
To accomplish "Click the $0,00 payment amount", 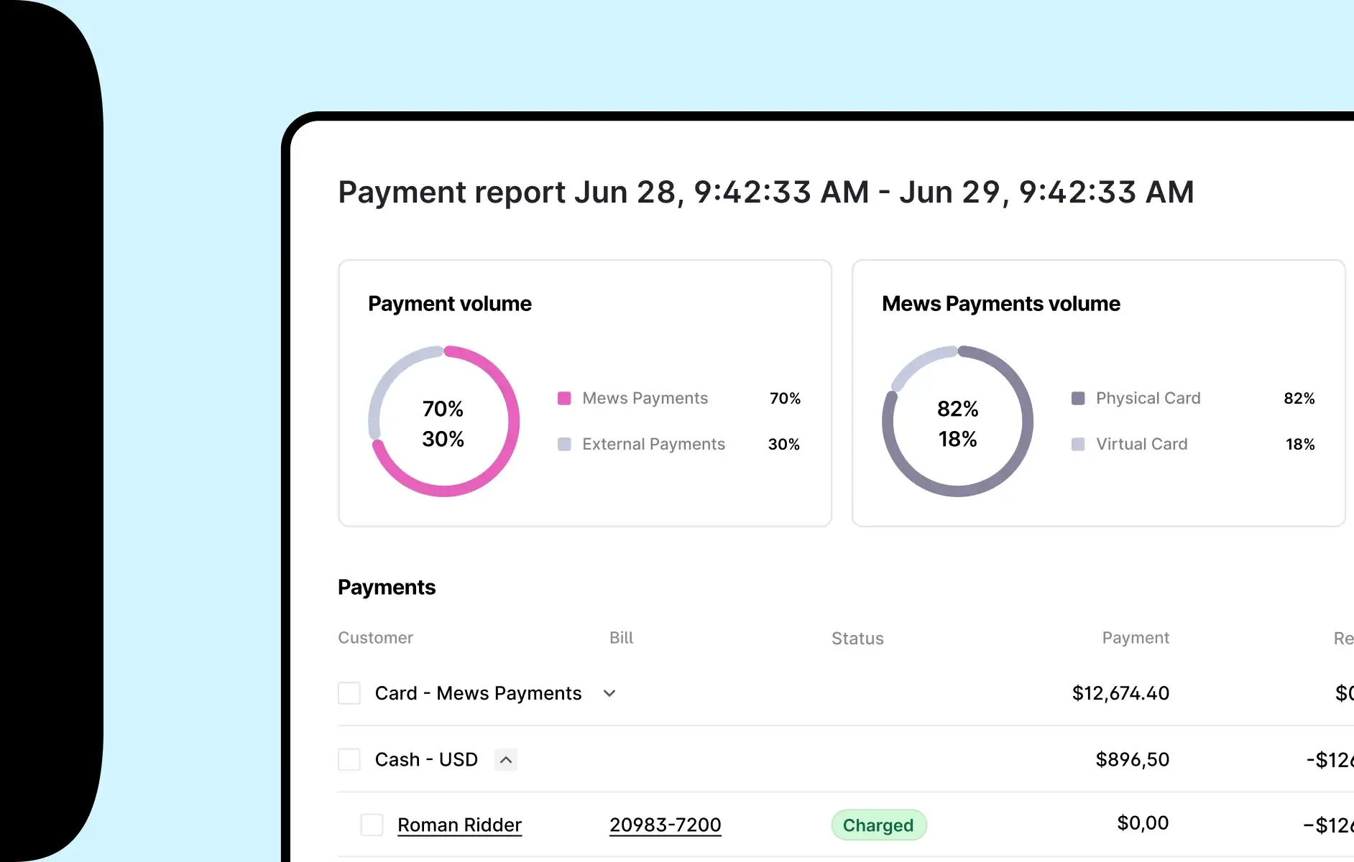I will 1143,823.
